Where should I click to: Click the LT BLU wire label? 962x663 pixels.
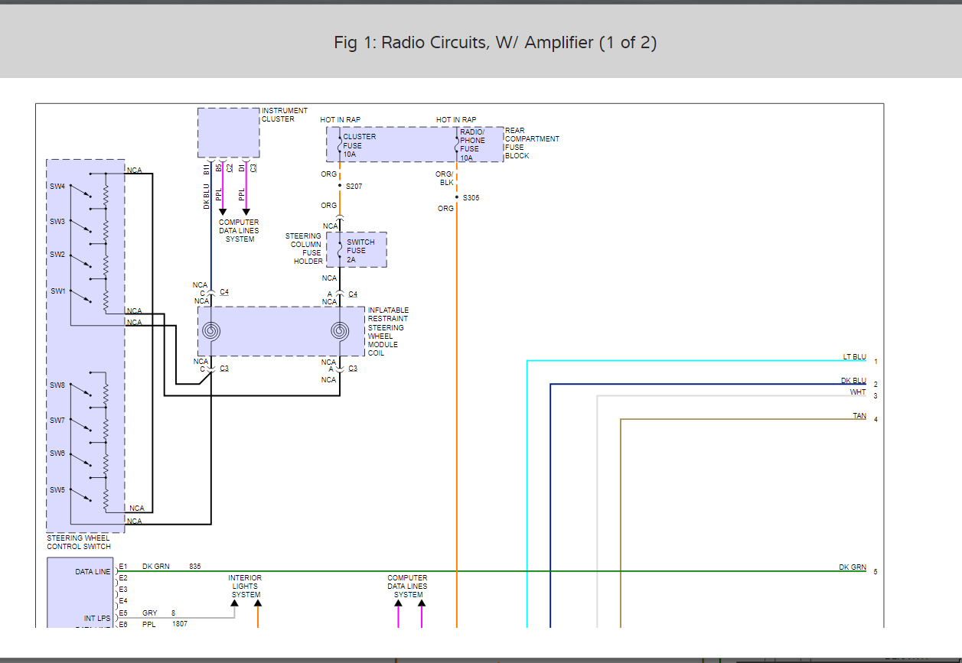pos(854,357)
